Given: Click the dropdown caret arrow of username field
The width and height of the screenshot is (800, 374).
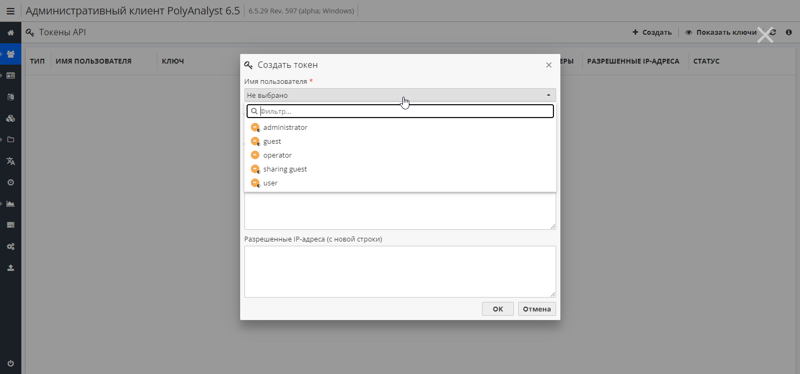Looking at the screenshot, I should 548,95.
